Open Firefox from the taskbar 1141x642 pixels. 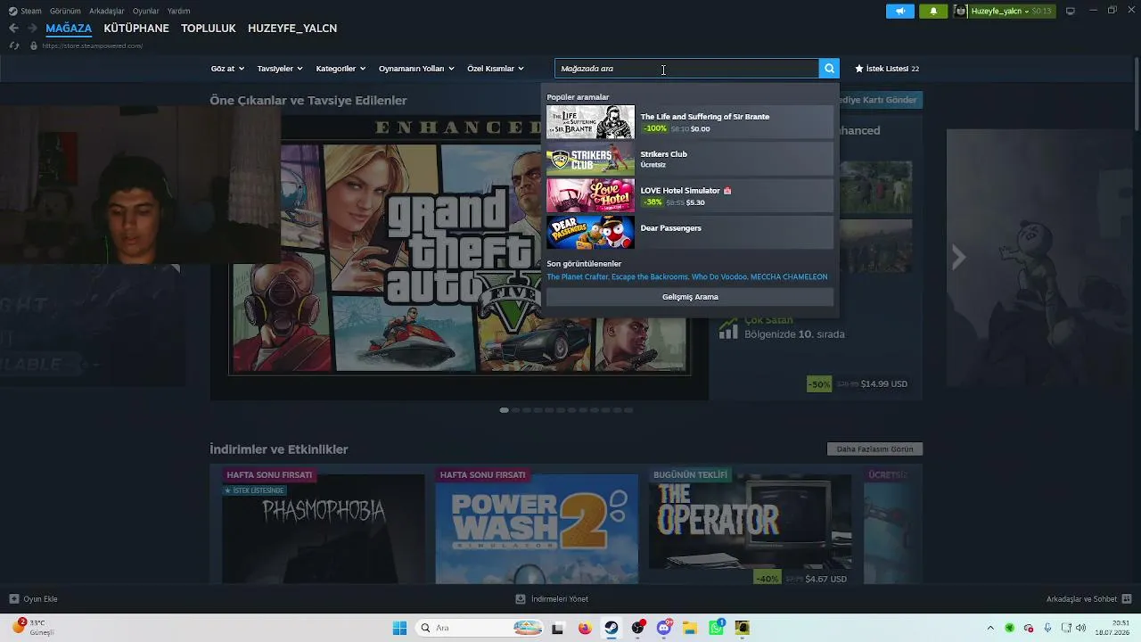click(x=585, y=628)
